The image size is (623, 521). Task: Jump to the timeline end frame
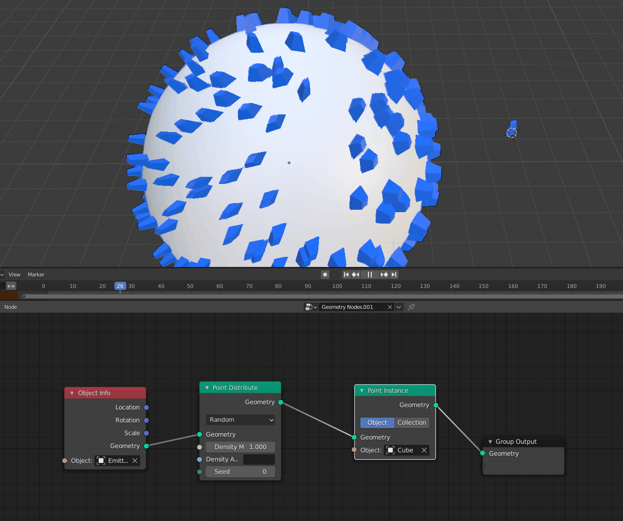[x=394, y=275]
